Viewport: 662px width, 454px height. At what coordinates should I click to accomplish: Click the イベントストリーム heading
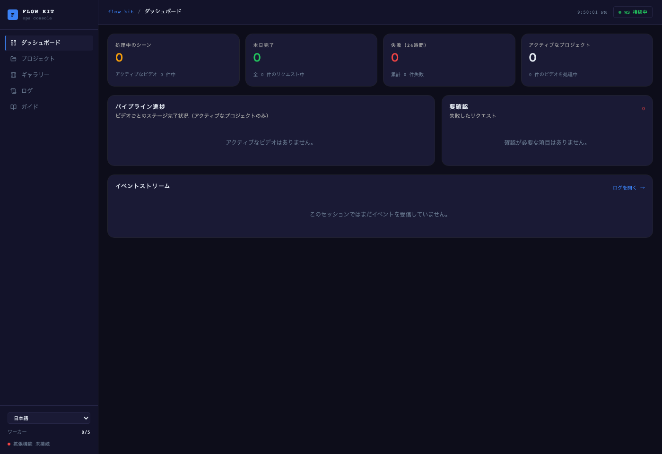point(142,186)
